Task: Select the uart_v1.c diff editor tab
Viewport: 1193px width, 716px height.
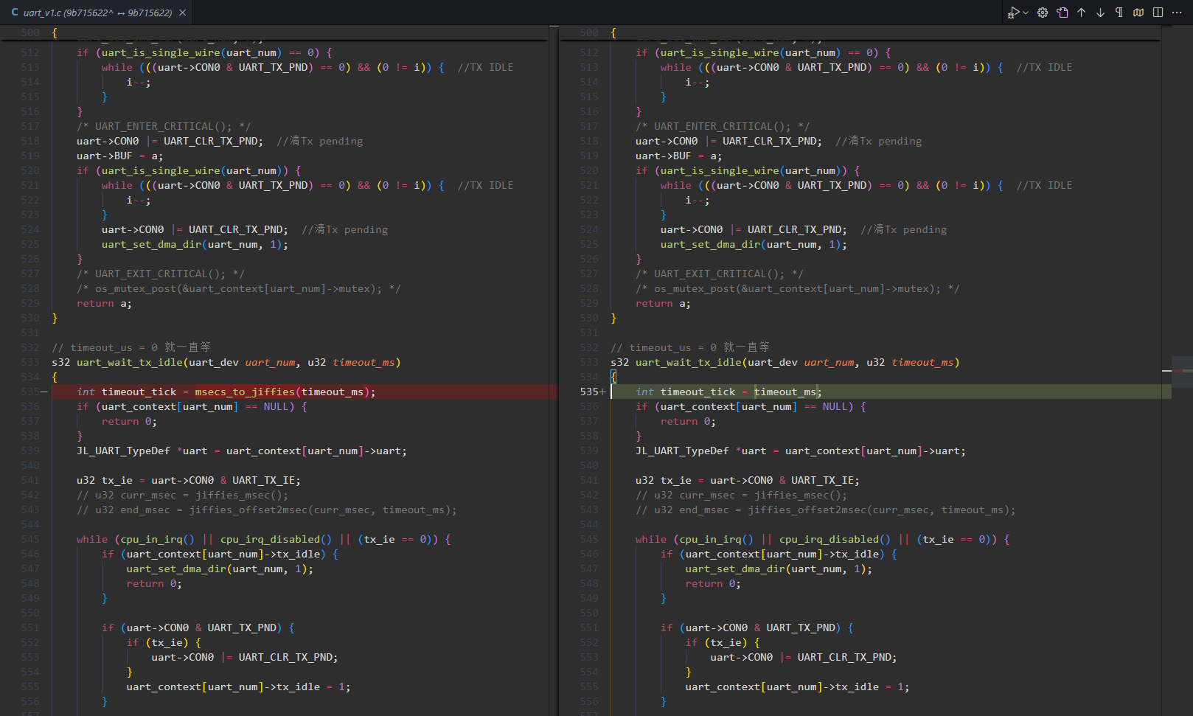Action: tap(97, 13)
